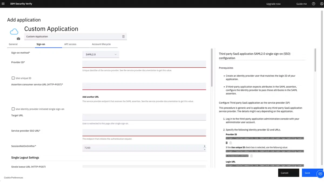Expand the Sign-on method SAML2.0 dropdown
Viewport: 324px width, 182px height.
pos(101,54)
